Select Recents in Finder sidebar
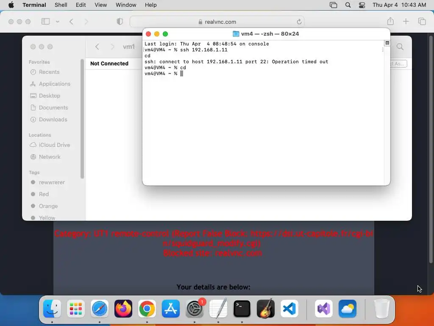The width and height of the screenshot is (434, 326). [49, 72]
